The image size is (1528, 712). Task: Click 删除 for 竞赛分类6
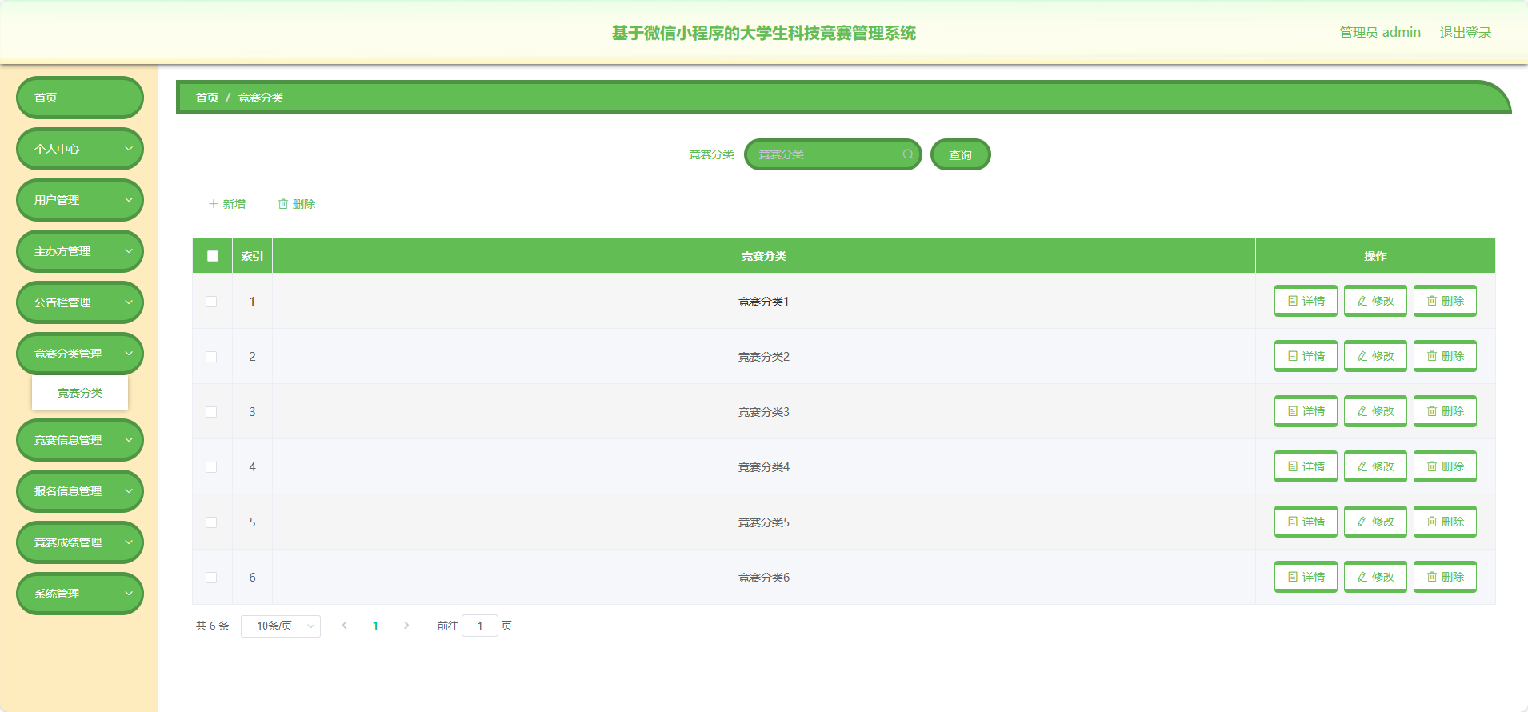1445,577
